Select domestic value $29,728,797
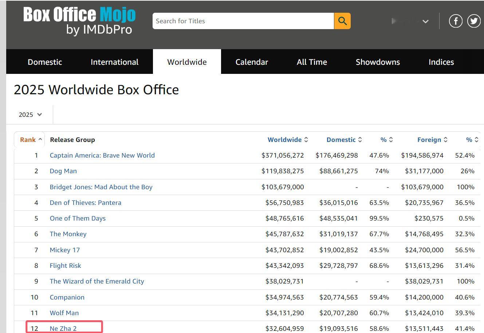 coord(339,266)
